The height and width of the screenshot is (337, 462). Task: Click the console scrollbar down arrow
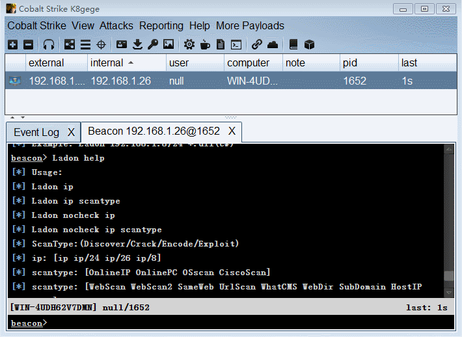pyautogui.click(x=449, y=293)
